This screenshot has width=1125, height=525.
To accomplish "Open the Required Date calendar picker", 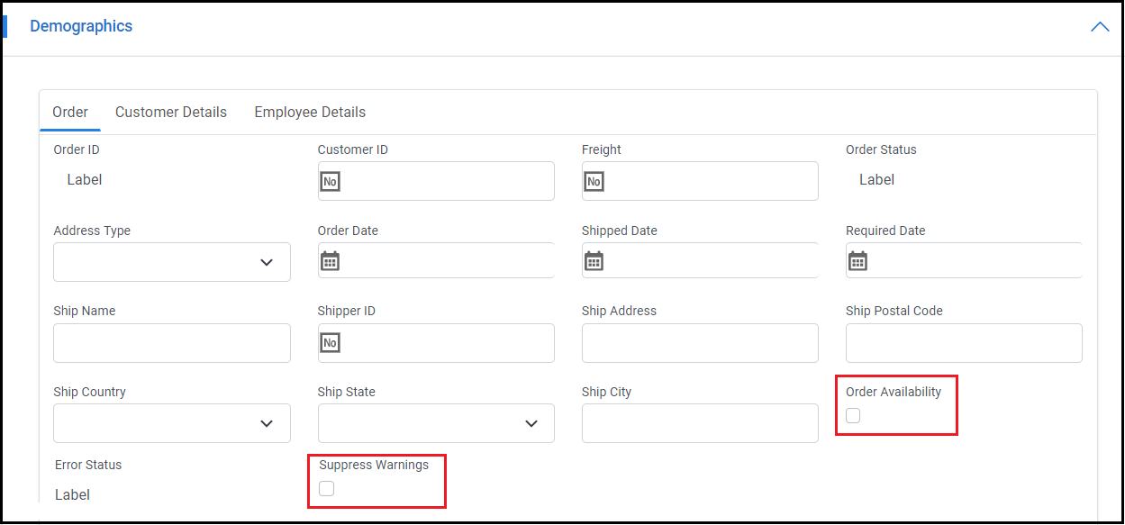I will point(857,261).
